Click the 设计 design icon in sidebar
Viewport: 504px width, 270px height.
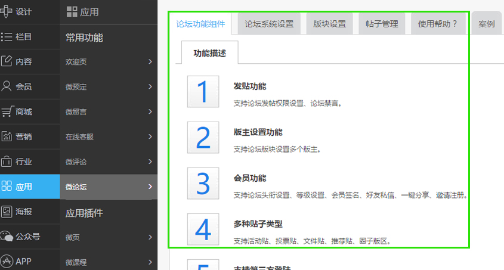point(7,11)
